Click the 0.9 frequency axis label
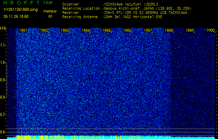The width and height of the screenshot is (218, 139). [3, 80]
